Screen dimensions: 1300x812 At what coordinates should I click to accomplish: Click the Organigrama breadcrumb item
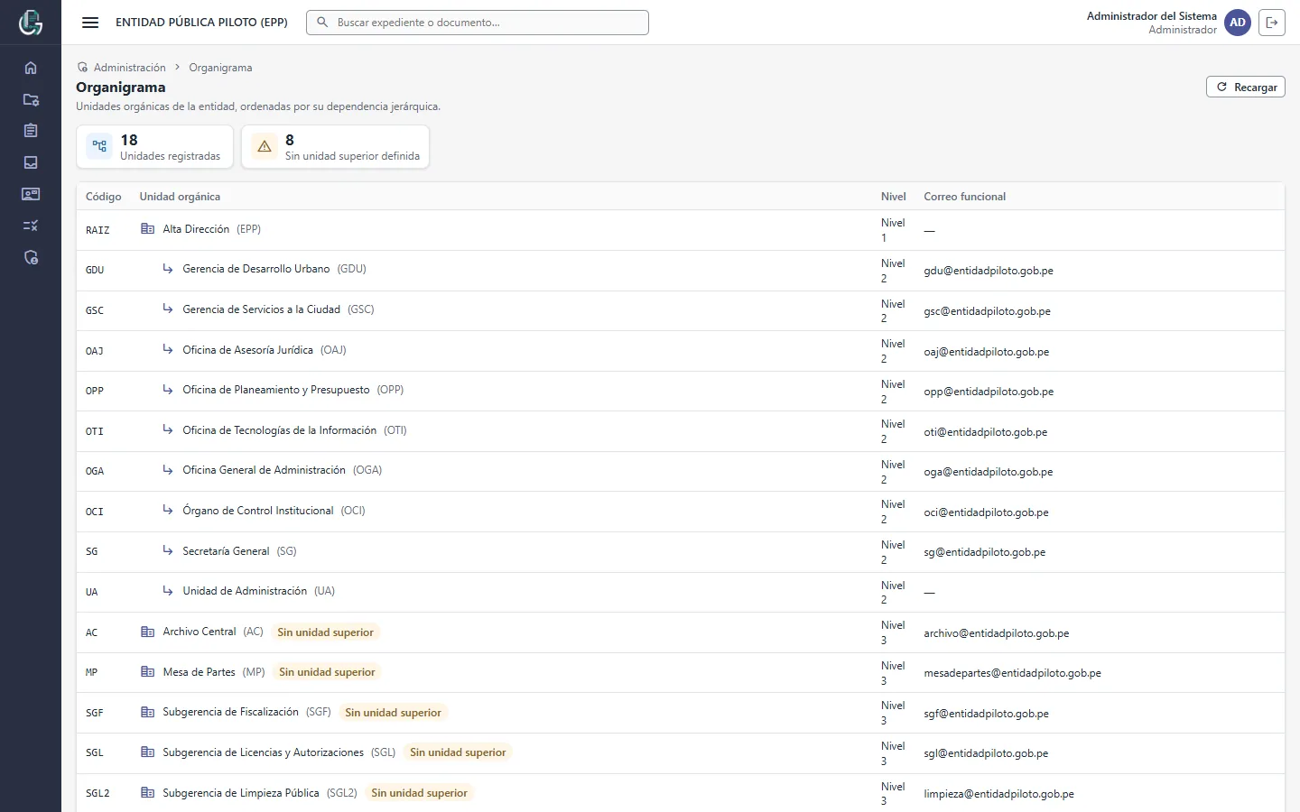pyautogui.click(x=220, y=68)
